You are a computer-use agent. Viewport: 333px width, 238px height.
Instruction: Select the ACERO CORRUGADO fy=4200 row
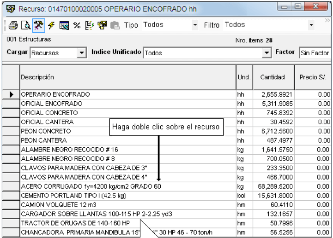pos(166,186)
